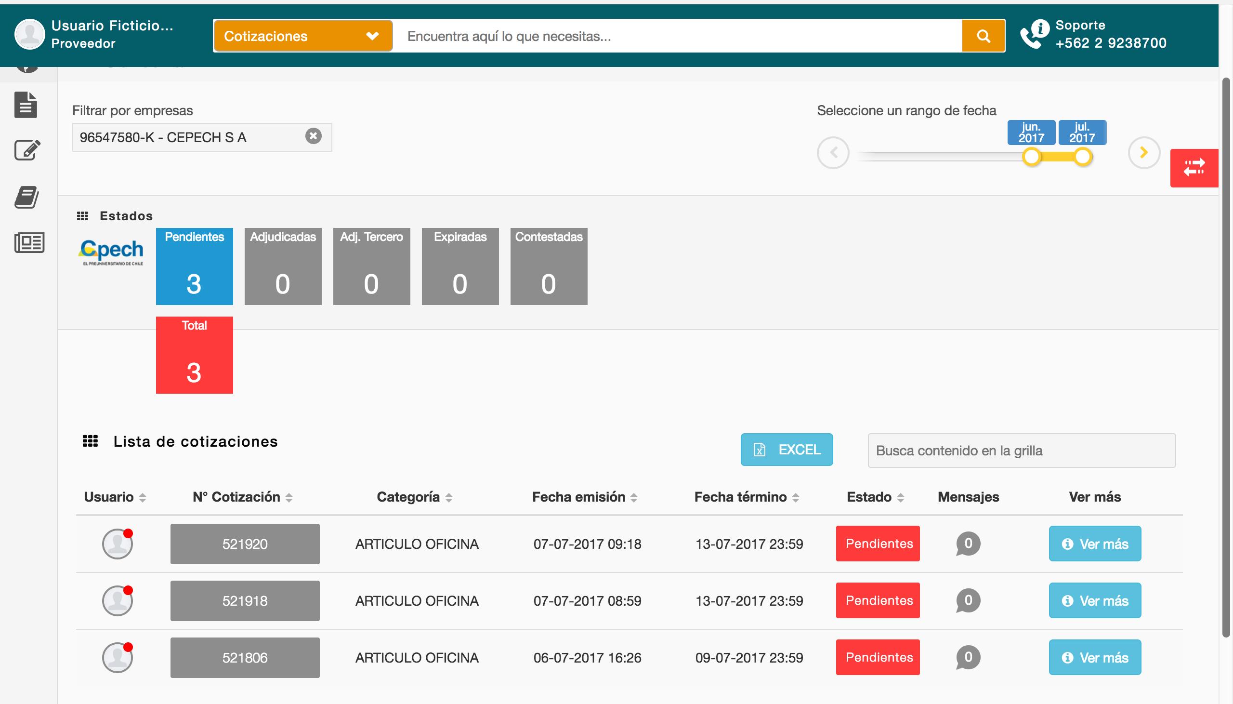Sort table by Fecha término column
1233x704 pixels.
(747, 497)
